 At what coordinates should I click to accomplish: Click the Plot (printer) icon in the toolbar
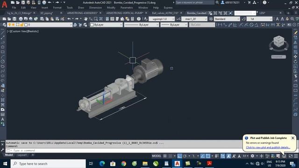pos(21,19)
